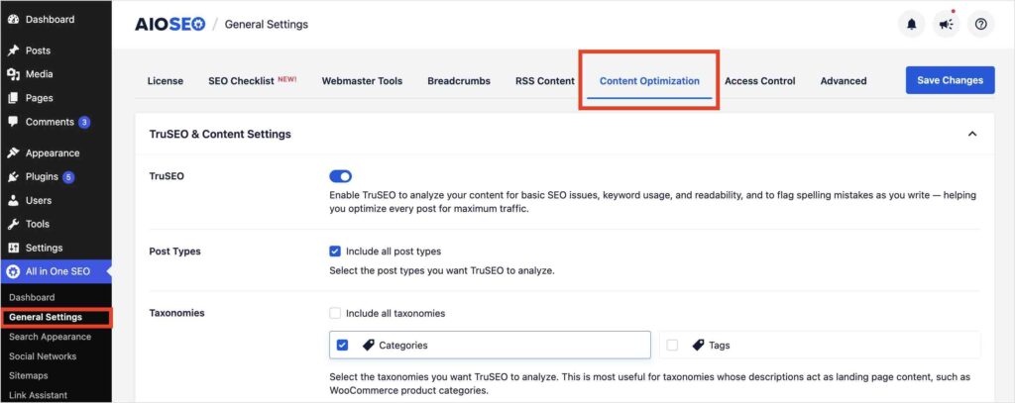Check the Tags taxonomy checkbox

point(672,345)
